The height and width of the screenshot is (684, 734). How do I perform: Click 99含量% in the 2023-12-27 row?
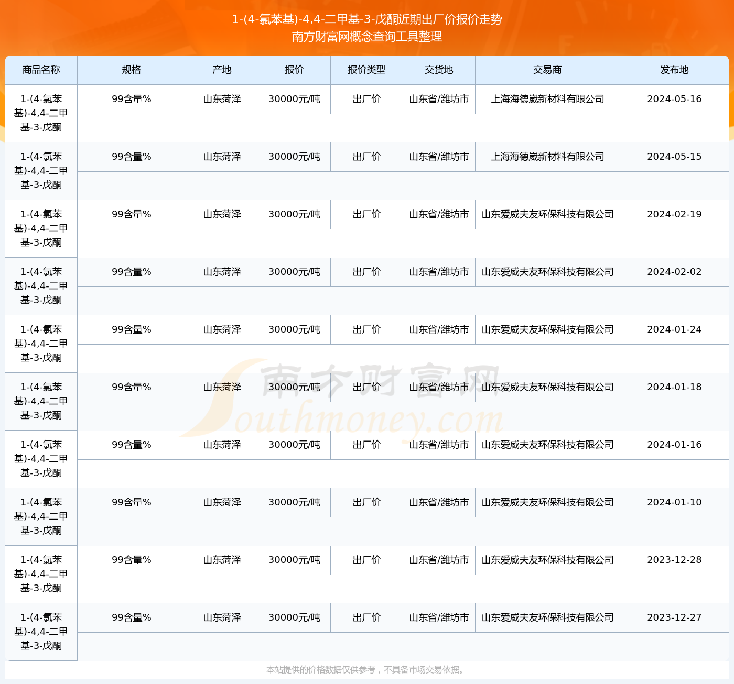[132, 617]
